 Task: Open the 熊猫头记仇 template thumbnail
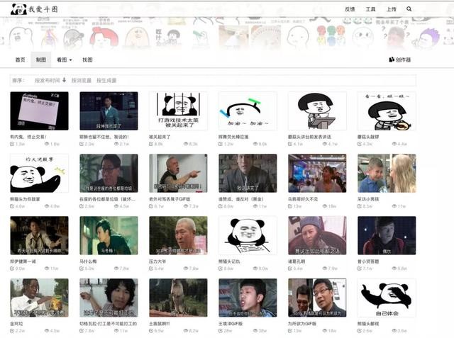tap(248, 235)
